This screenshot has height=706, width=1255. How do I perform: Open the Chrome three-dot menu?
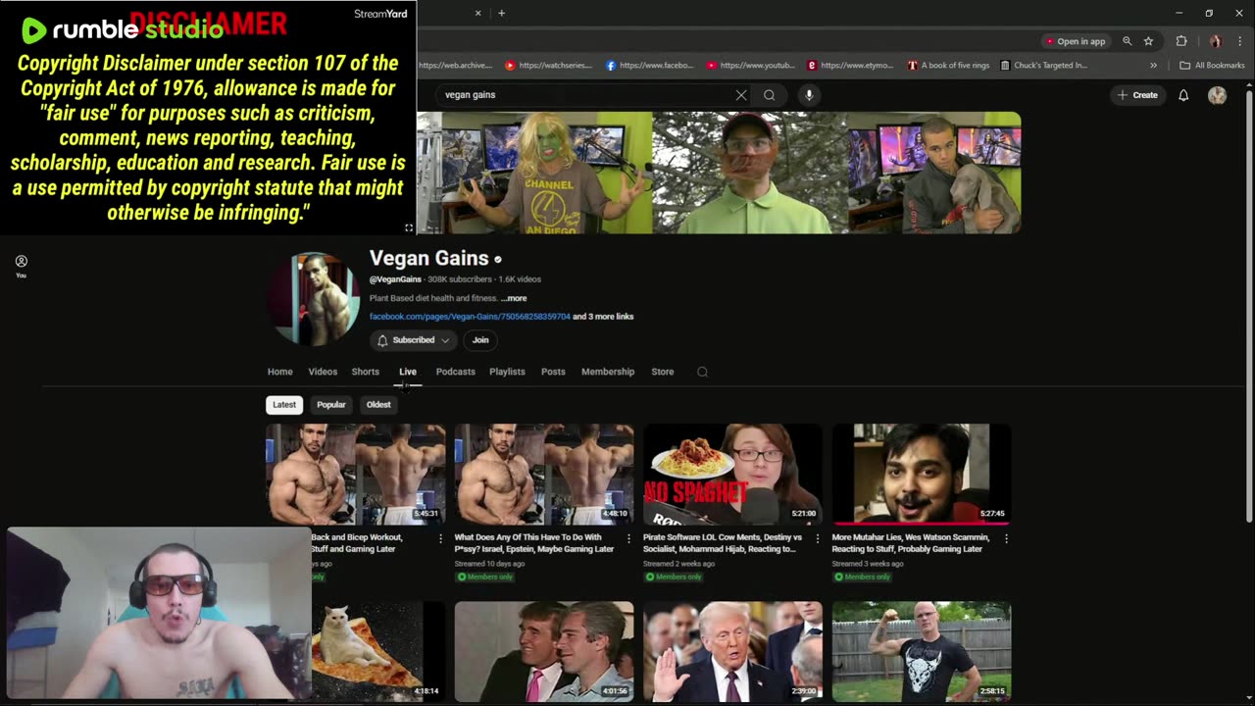coord(1239,41)
